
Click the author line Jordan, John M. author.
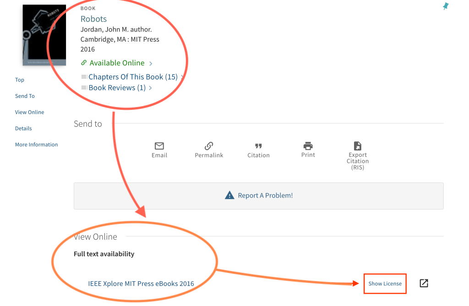116,29
